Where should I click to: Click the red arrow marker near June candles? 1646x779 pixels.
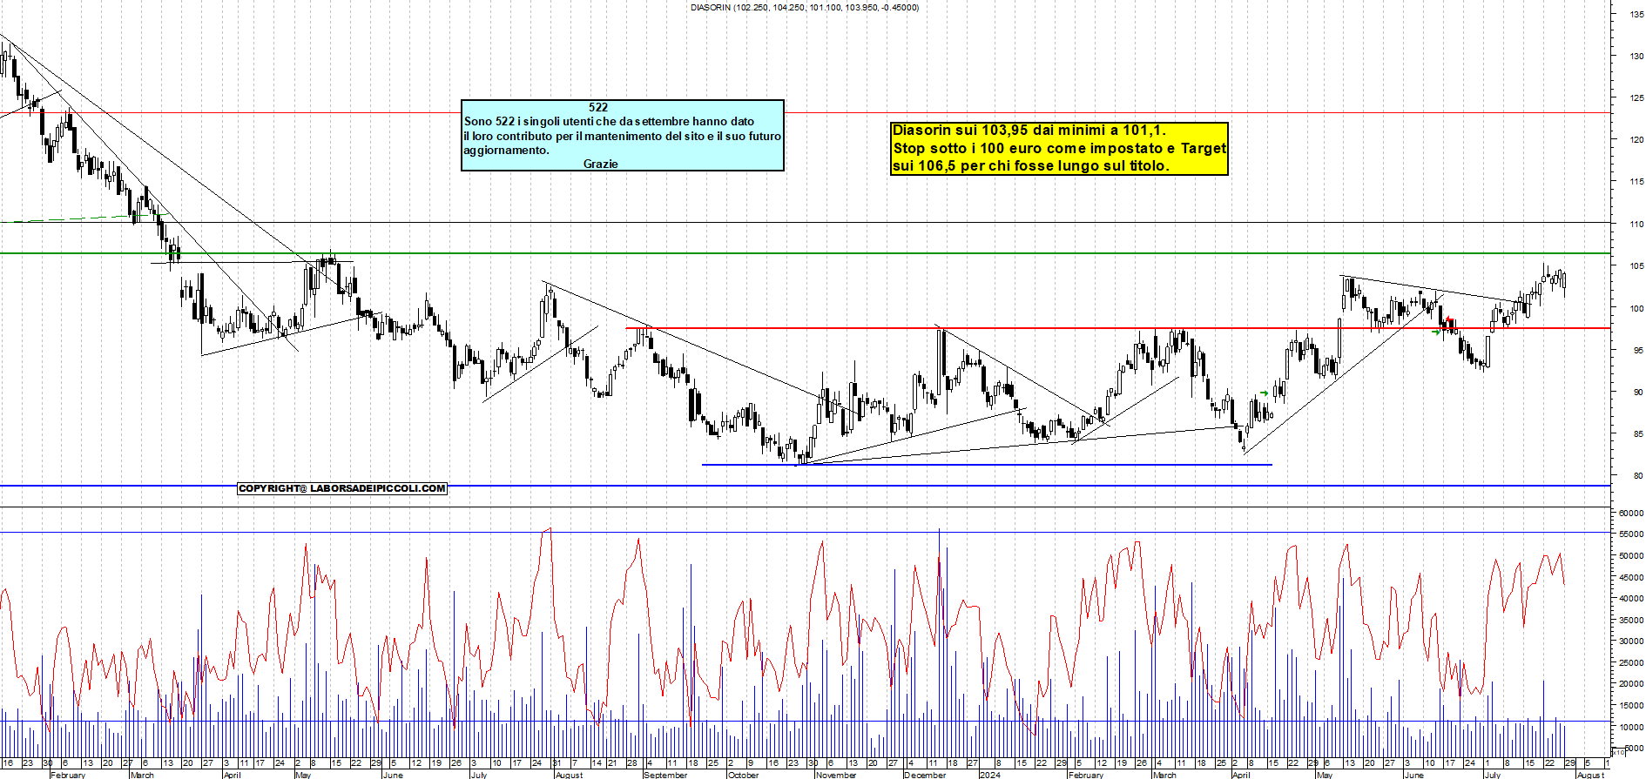(x=1449, y=320)
